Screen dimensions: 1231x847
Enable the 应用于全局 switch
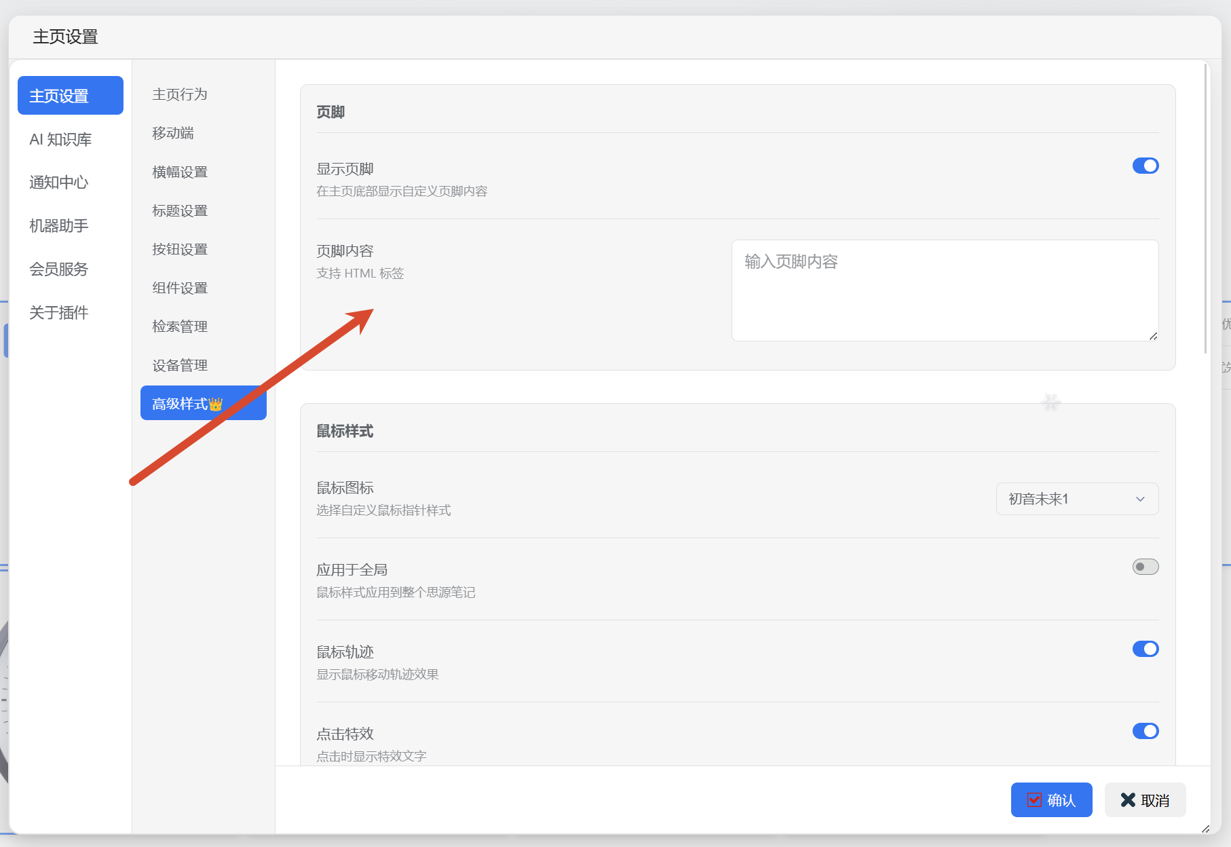coord(1145,567)
